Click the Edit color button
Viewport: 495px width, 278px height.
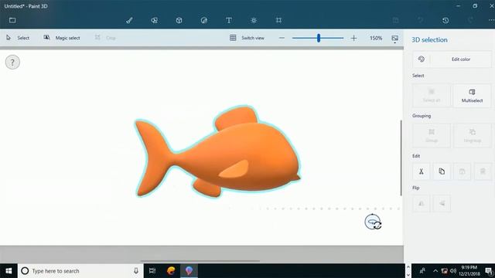pyautogui.click(x=452, y=59)
